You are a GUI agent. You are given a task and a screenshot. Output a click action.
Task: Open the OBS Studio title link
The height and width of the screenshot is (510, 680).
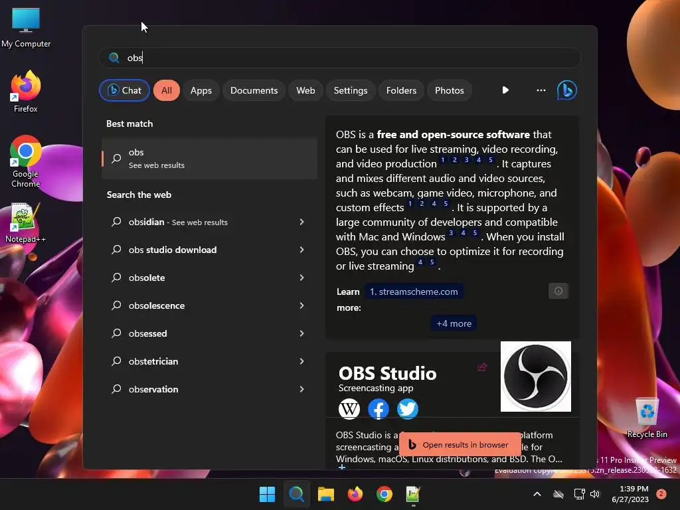coord(387,373)
